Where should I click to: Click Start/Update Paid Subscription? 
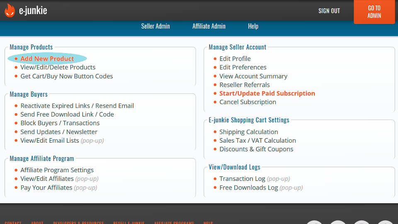[267, 94]
